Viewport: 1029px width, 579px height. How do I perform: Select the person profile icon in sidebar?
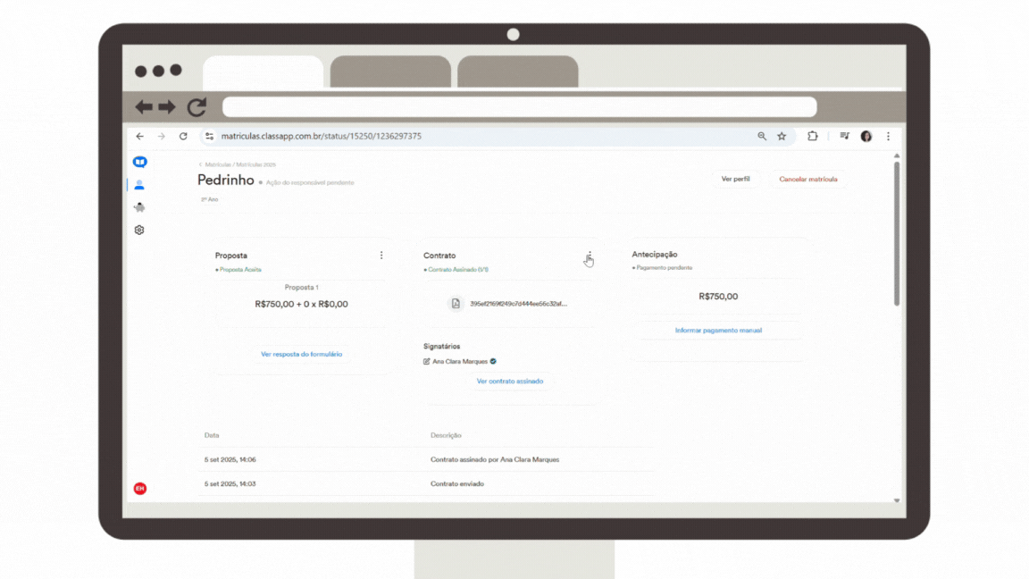(x=139, y=185)
